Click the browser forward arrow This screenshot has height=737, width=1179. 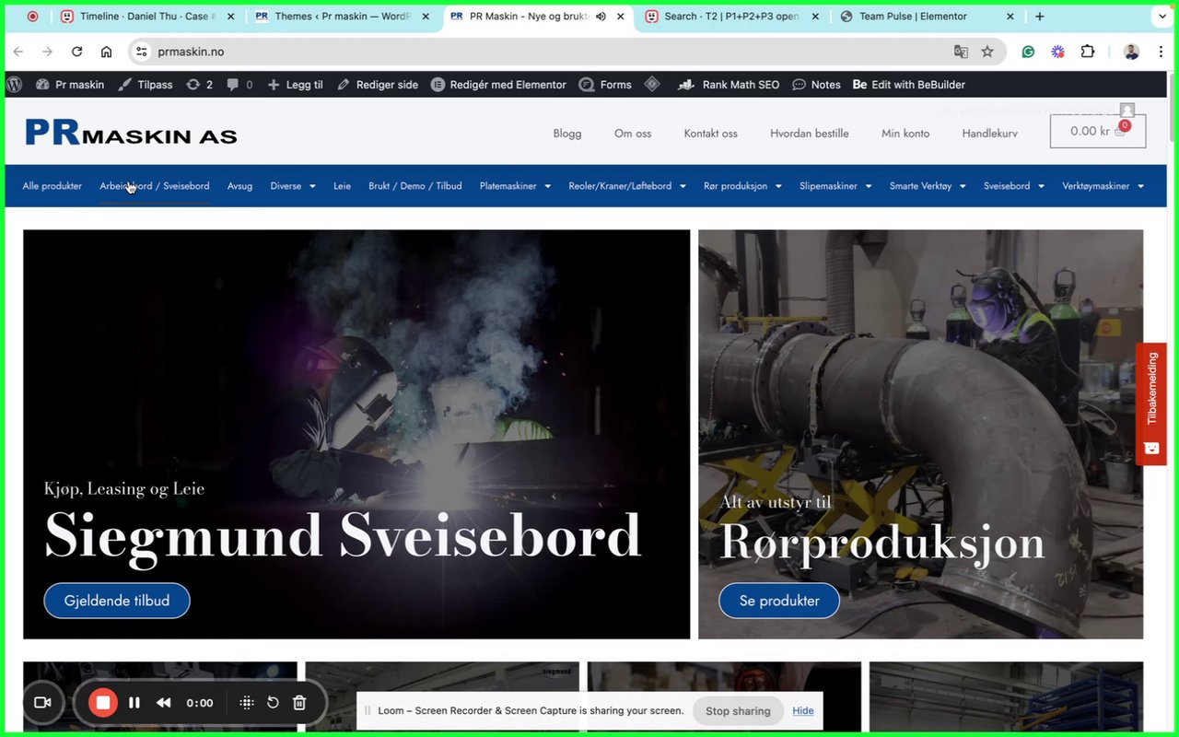(x=48, y=52)
